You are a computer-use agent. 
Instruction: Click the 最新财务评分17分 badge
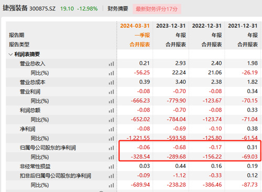pos(157,9)
